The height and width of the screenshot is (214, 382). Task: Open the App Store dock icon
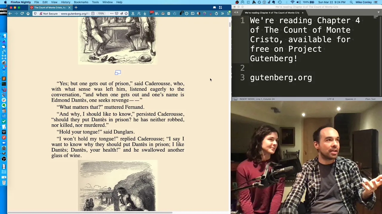click(4, 68)
